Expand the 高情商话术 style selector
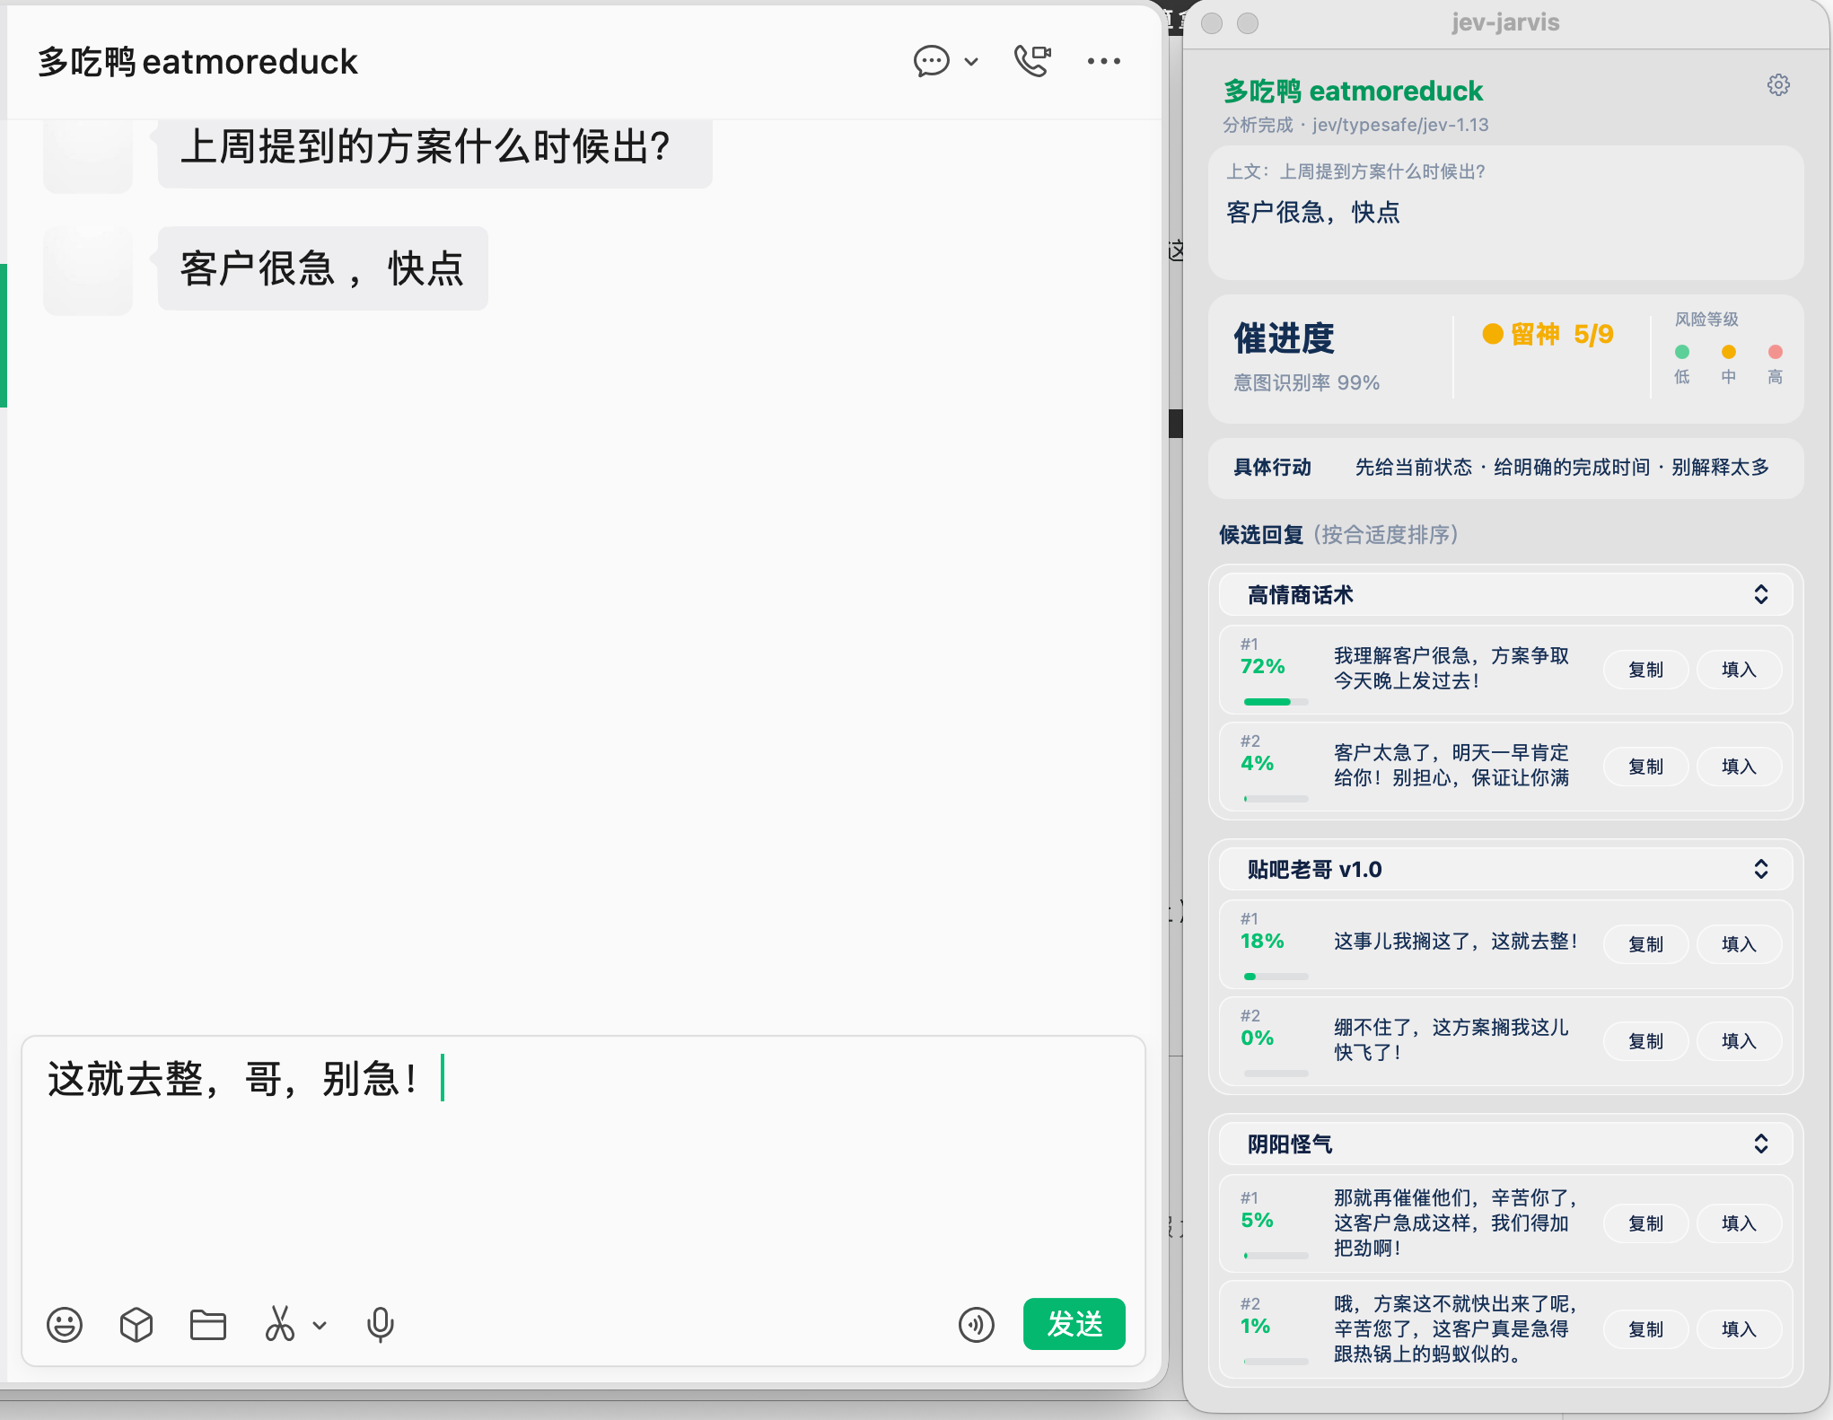Viewport: 1833px width, 1420px height. tap(1506, 594)
